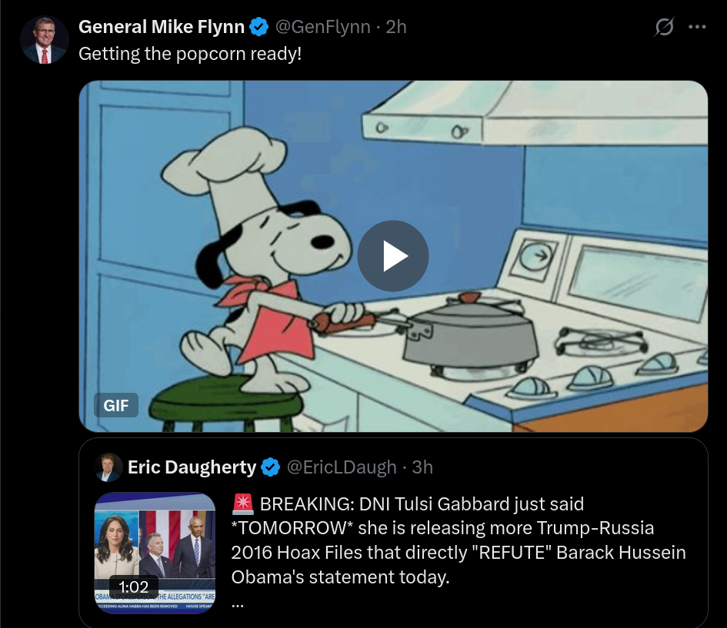Click the GIF label badge

click(x=116, y=405)
